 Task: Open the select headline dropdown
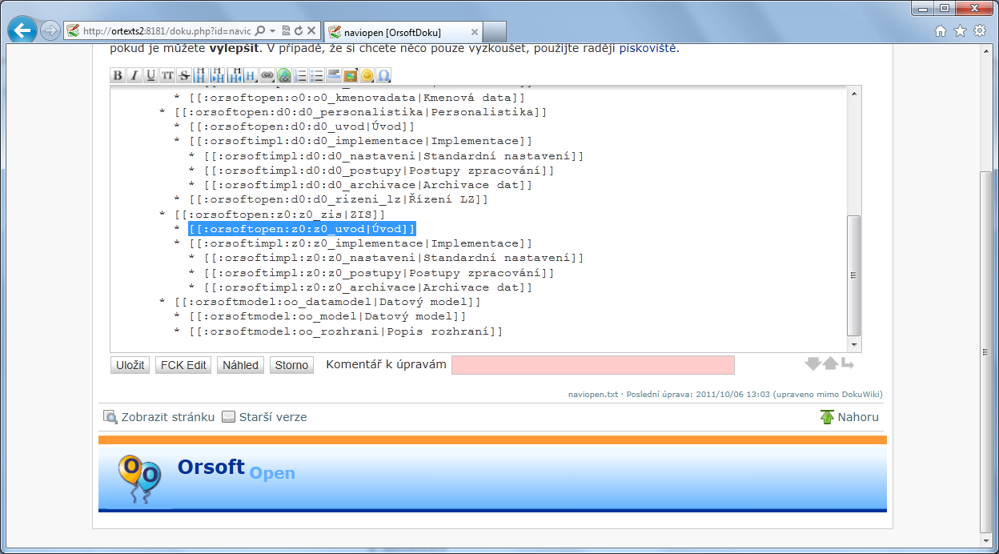[251, 75]
